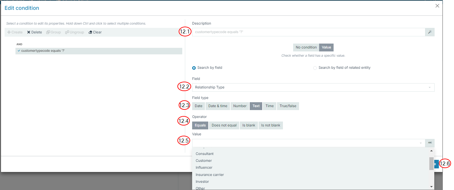Click the magic wand icon beside Description
The height and width of the screenshot is (190, 454).
click(x=430, y=32)
